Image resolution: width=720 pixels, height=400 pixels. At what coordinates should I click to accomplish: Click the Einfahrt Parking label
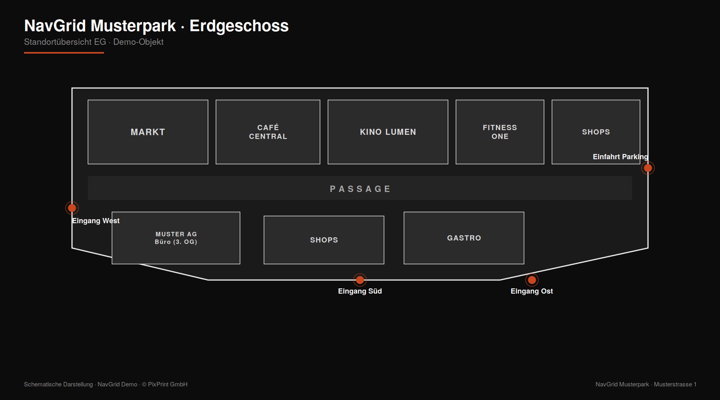tap(620, 157)
